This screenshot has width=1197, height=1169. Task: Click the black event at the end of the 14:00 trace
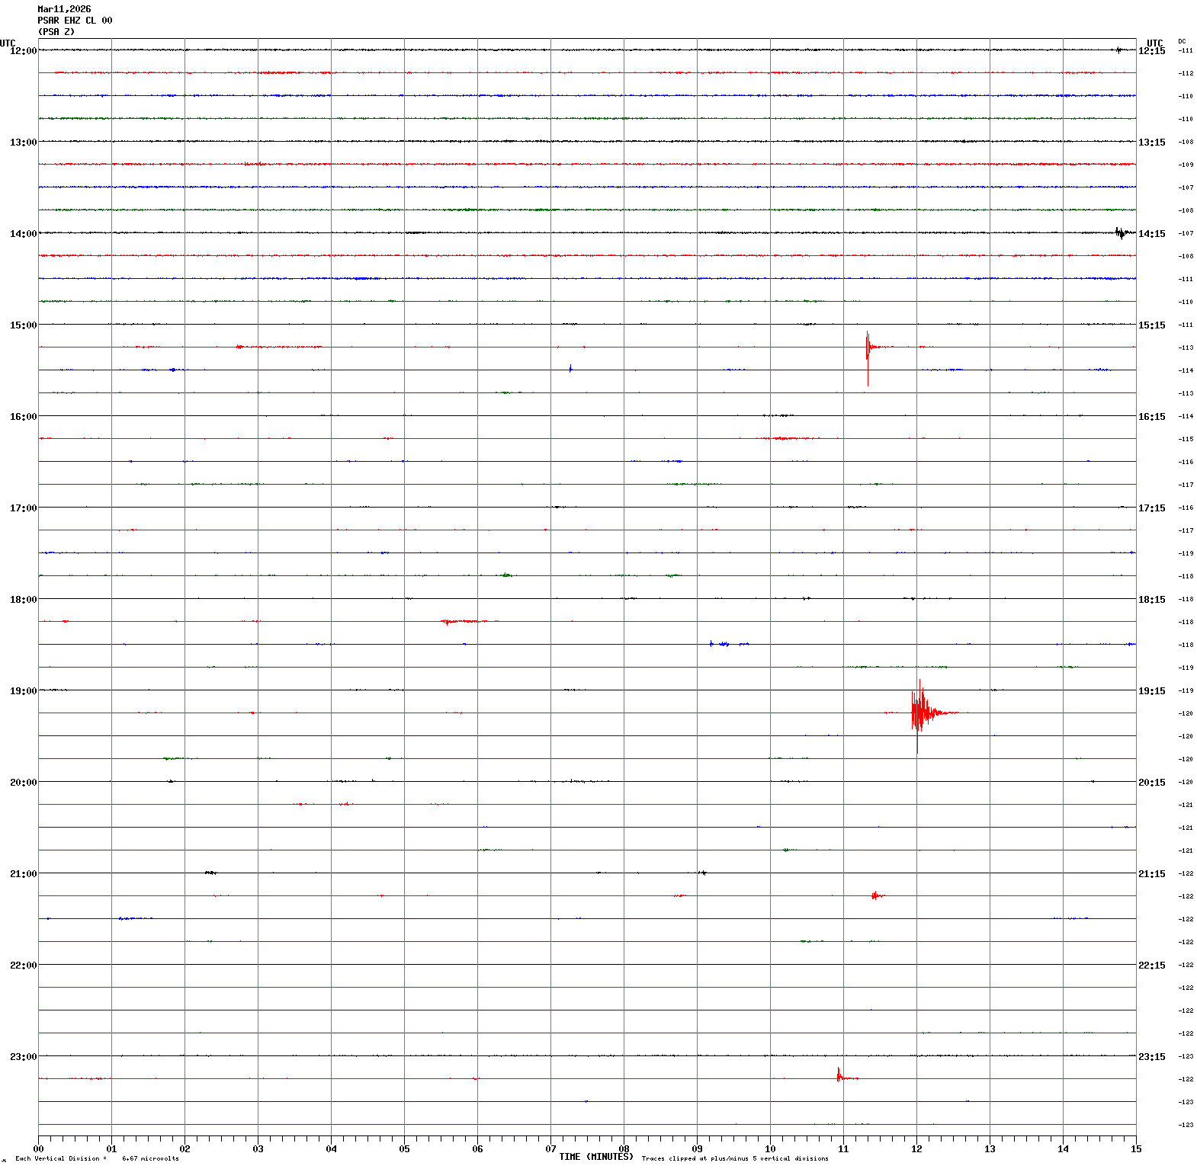coord(1120,233)
